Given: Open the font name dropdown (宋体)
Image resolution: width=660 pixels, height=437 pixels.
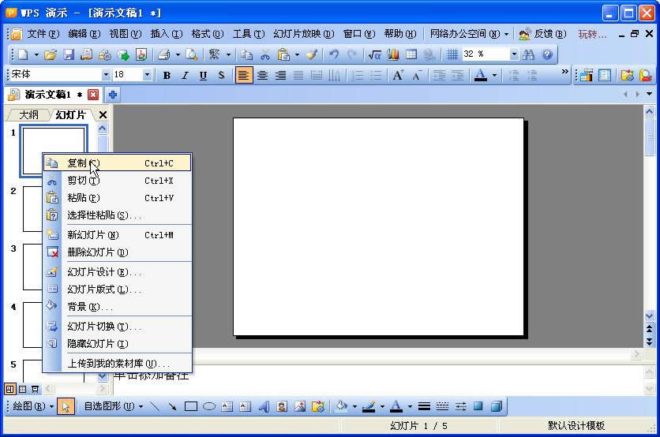Looking at the screenshot, I should tap(106, 75).
